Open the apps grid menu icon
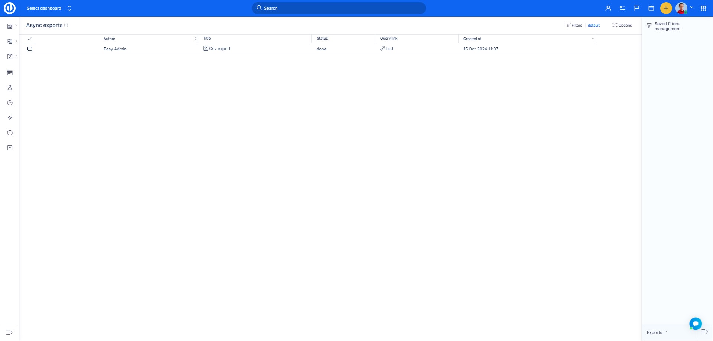This screenshot has height=341, width=713. pyautogui.click(x=703, y=8)
